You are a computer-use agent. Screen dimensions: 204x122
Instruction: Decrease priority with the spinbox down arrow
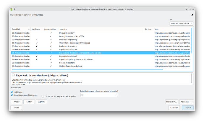(x=116, y=96)
